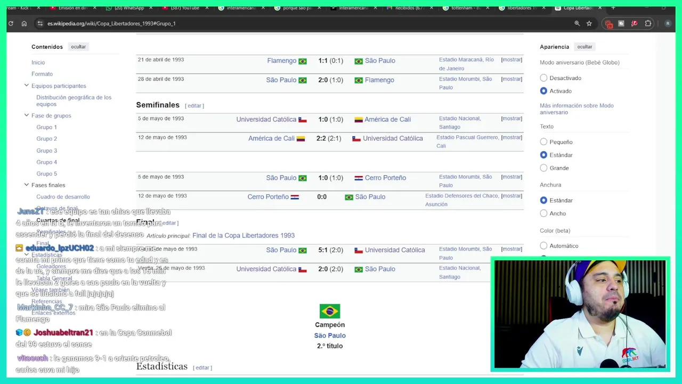The width and height of the screenshot is (682, 384).
Task: Reload the Wikipedia page
Action: [x=11, y=23]
